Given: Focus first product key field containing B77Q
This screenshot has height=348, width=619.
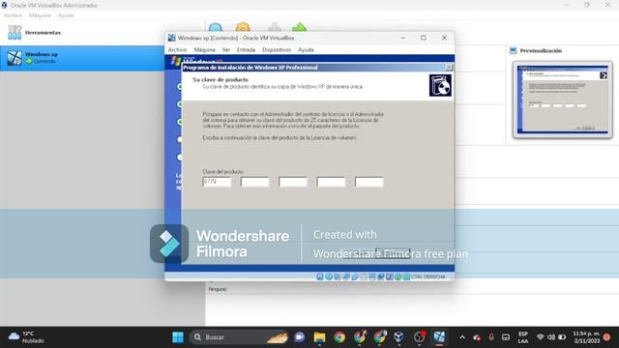Looking at the screenshot, I should (x=217, y=182).
